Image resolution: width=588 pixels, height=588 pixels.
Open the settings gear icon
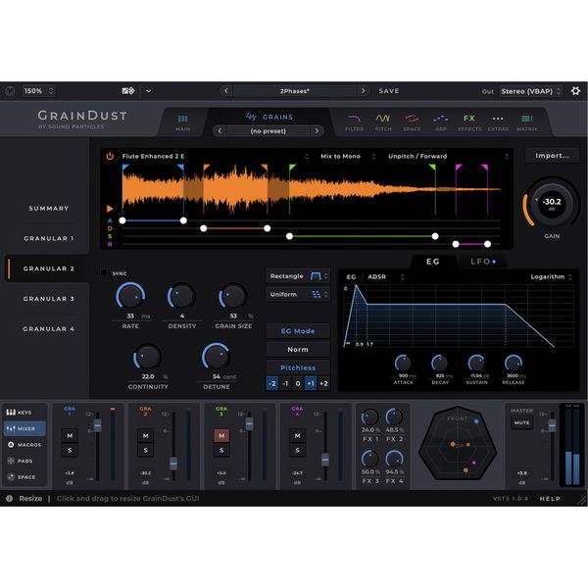tap(575, 91)
